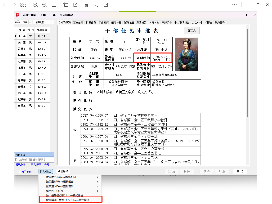Zoom out with the magnifier minus icon

click(44, 5)
